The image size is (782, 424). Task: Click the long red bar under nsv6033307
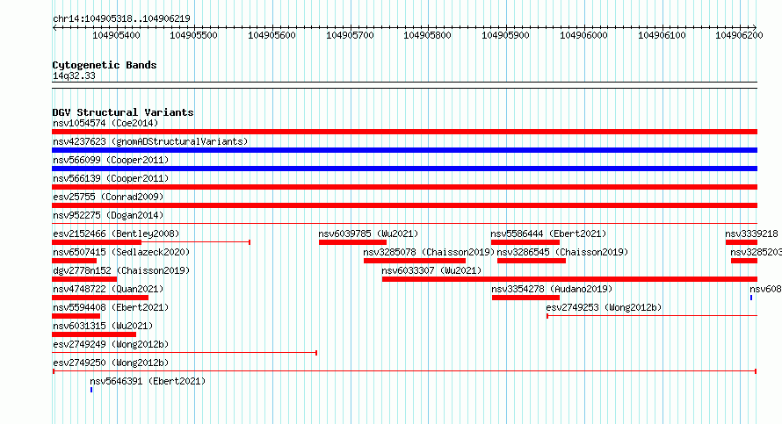pyautogui.click(x=569, y=279)
